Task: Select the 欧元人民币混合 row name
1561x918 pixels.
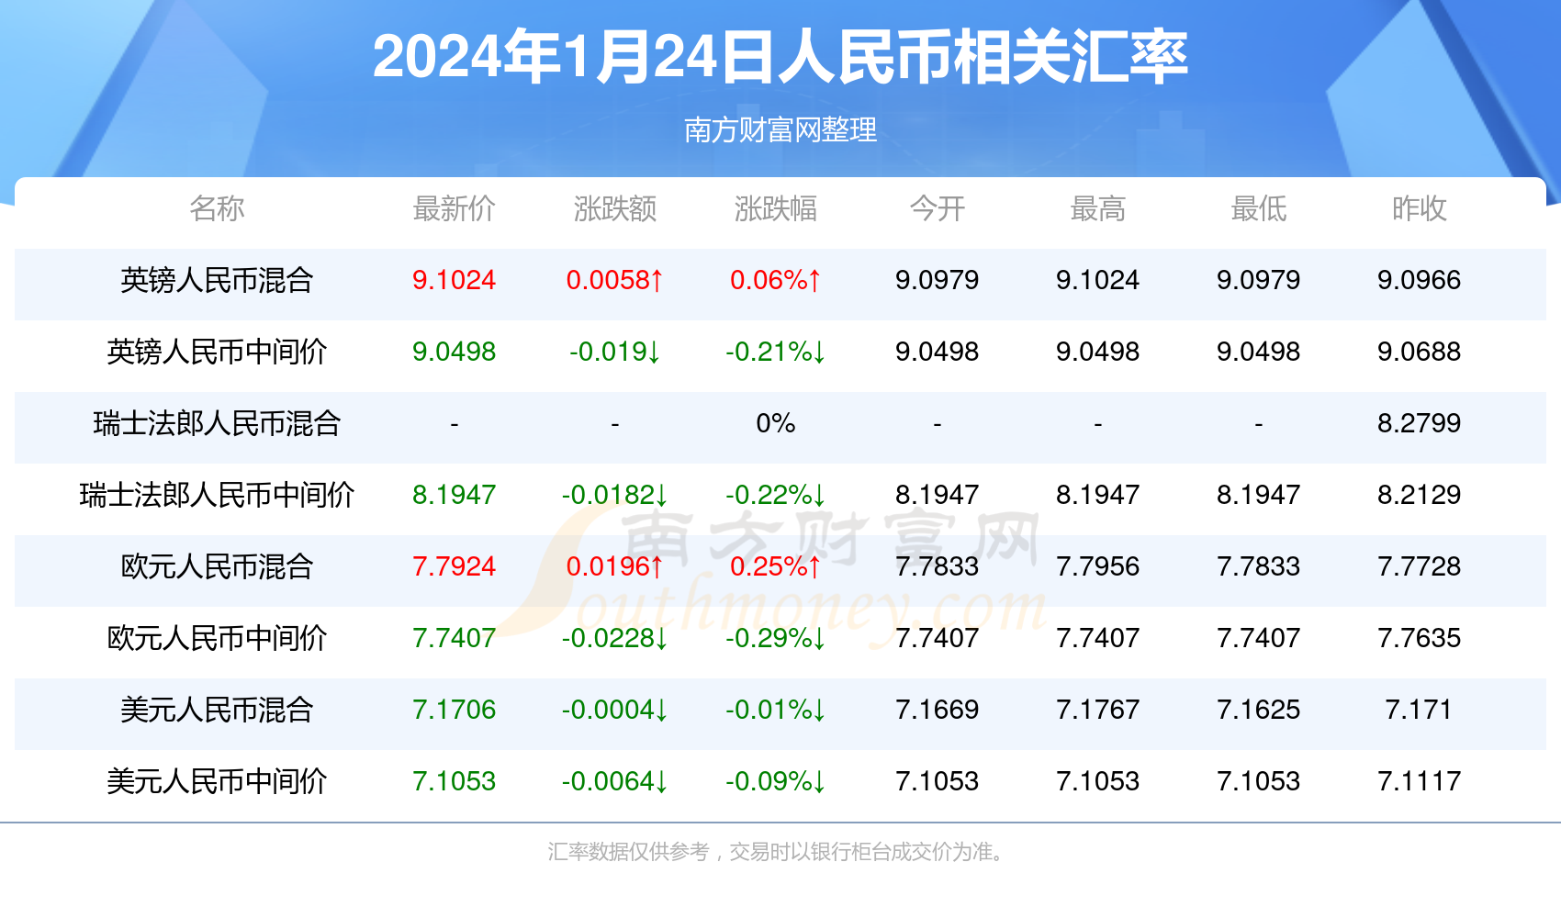Action: point(217,566)
